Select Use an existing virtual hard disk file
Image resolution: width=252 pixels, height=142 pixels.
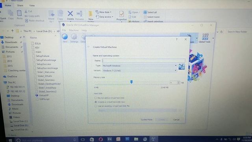pyautogui.click(x=96, y=106)
